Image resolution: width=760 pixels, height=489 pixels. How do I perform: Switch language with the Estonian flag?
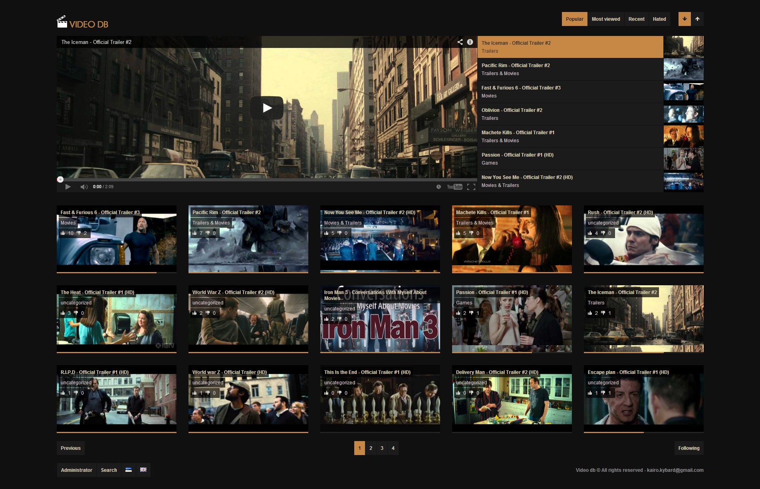129,470
